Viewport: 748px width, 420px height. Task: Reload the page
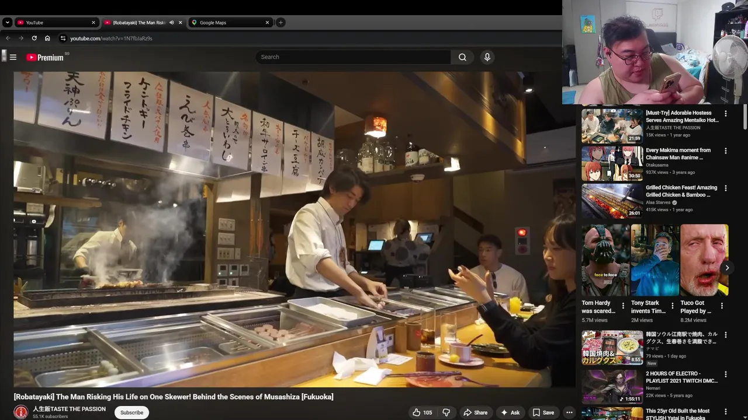point(34,38)
